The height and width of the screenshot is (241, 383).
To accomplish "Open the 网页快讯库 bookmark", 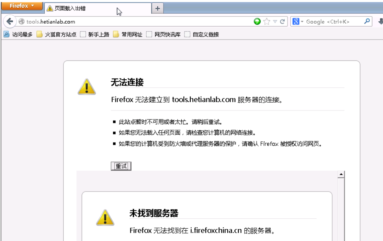I will (164, 34).
